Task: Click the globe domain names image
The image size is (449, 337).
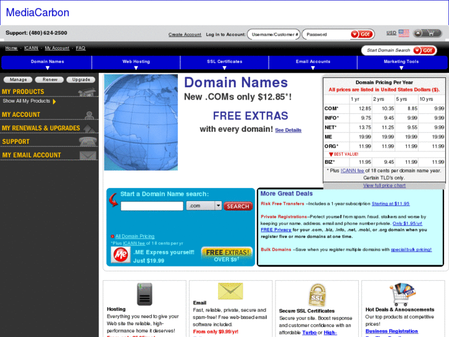Action: click(x=141, y=122)
